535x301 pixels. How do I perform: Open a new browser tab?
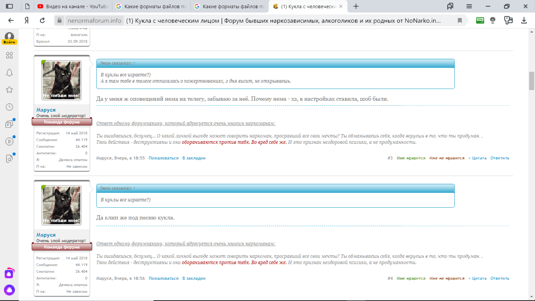(356, 6)
